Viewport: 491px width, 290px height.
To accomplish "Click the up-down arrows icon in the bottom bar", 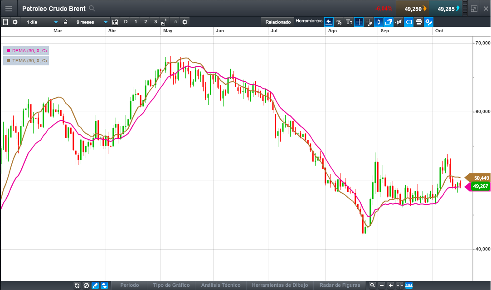I will (104, 285).
